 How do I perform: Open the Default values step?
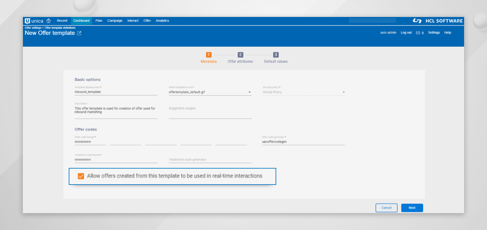coord(275,55)
